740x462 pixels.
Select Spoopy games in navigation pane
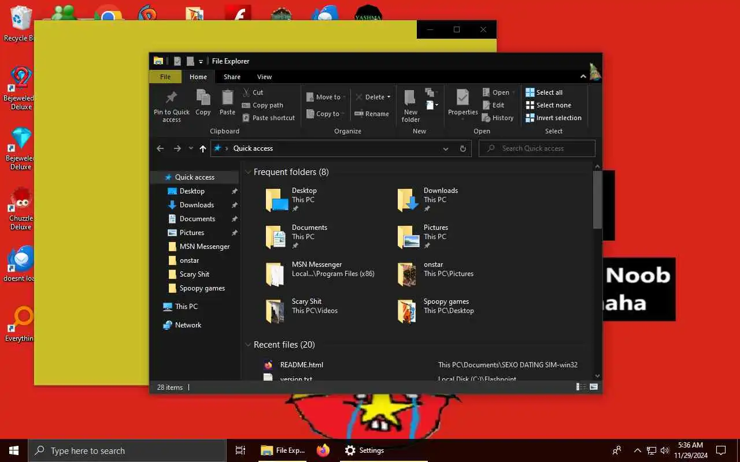pos(202,288)
